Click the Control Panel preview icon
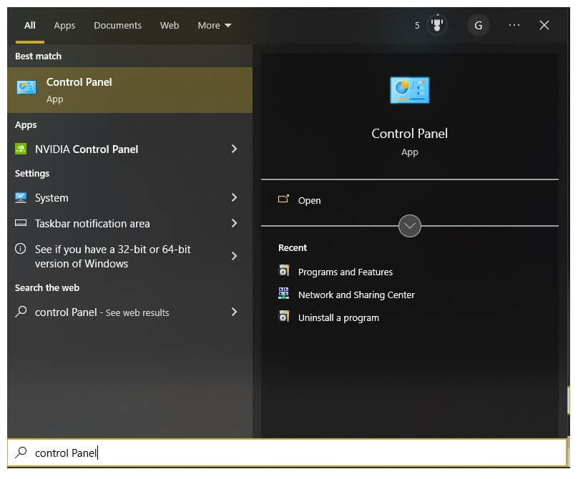Screen dimensions: 578x479 [409, 90]
